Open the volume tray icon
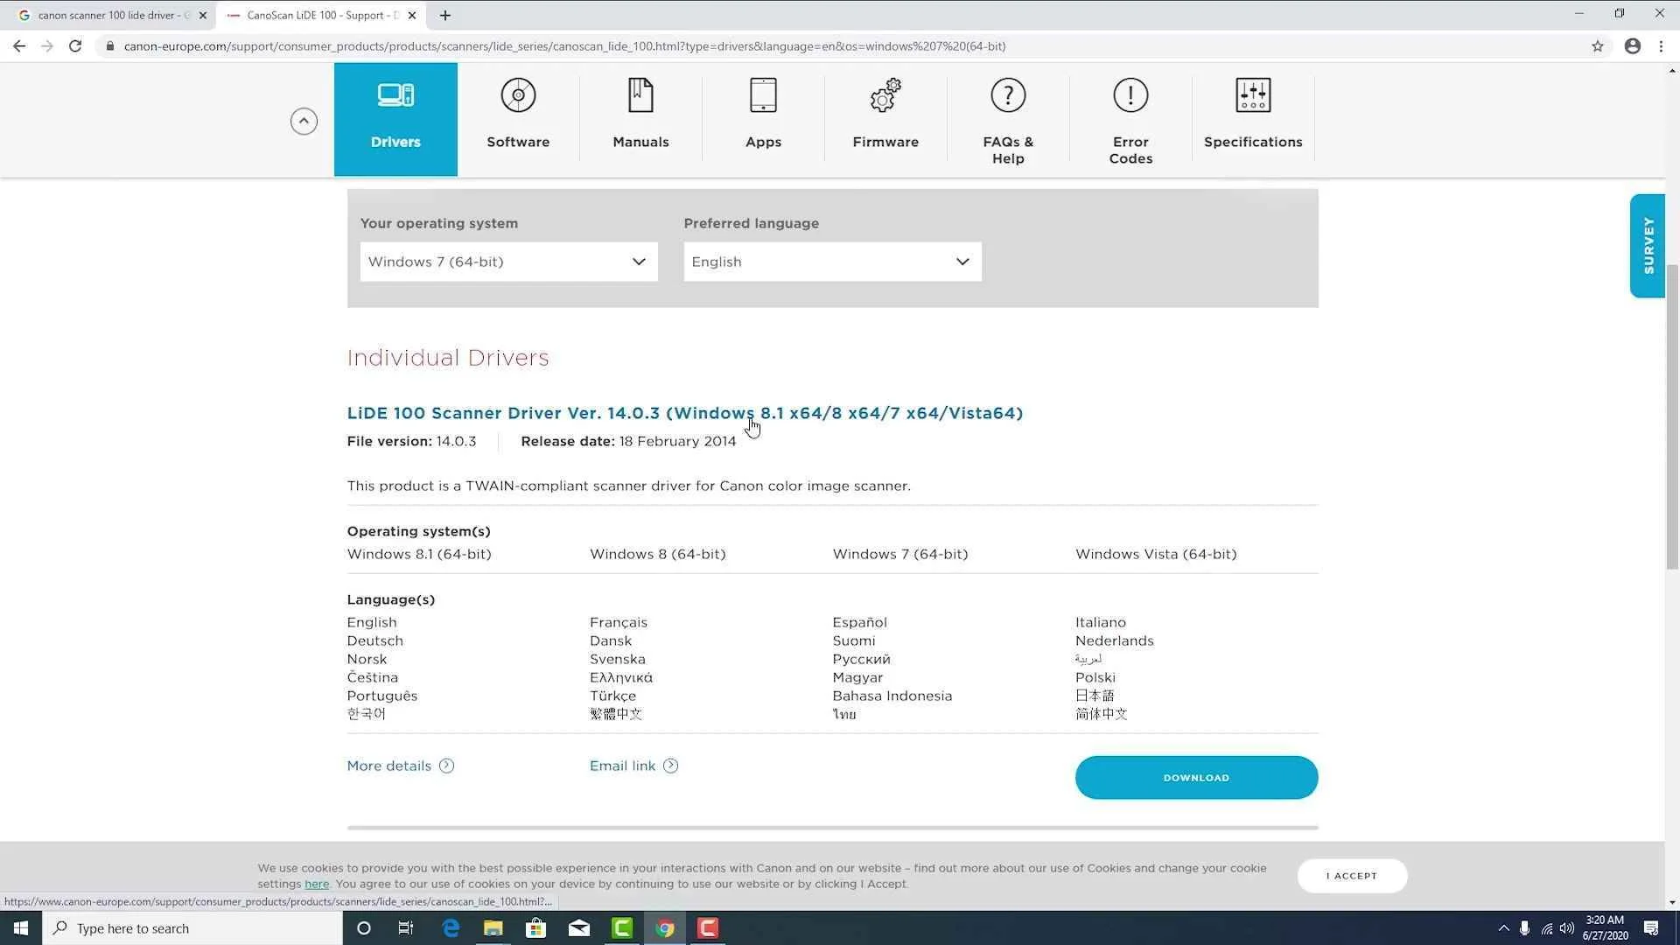This screenshot has width=1680, height=945. [x=1566, y=928]
